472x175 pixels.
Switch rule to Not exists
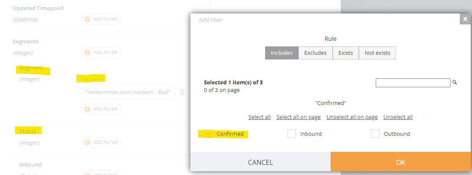(377, 53)
